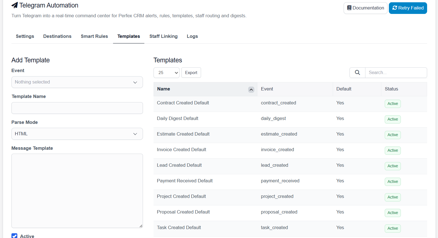
Task: Click the invoice_created event cell
Action: click(x=277, y=150)
